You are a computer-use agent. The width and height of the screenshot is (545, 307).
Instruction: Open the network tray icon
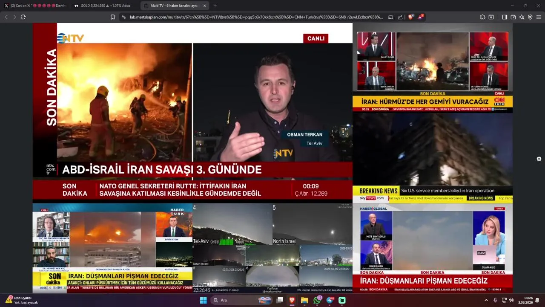click(x=504, y=300)
